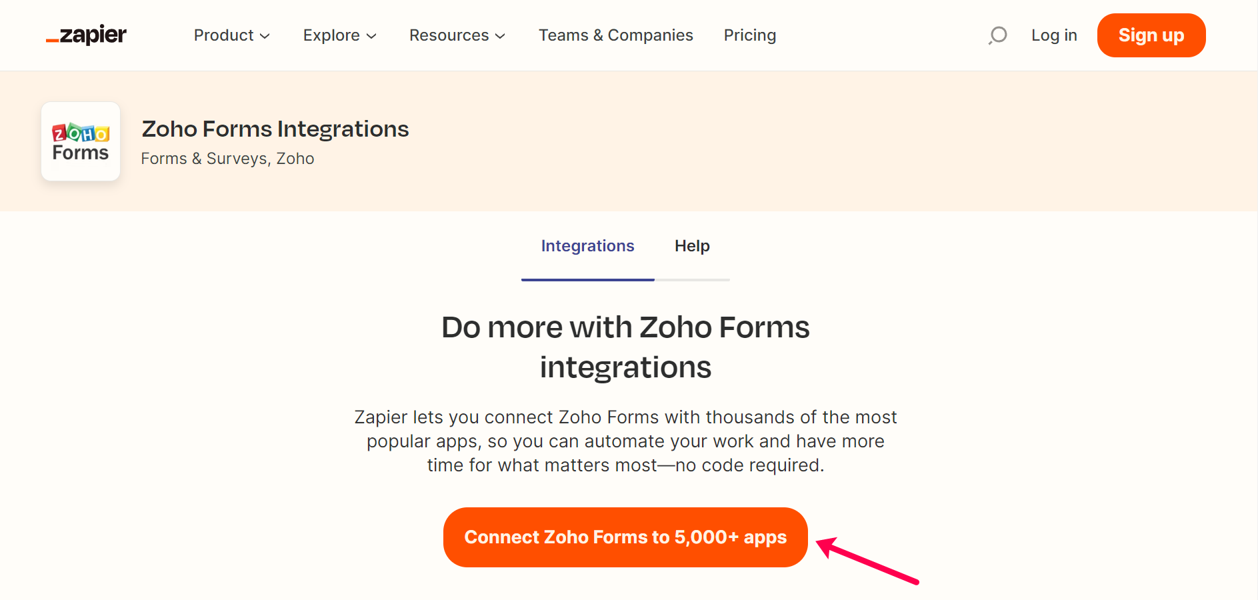Click the Zoho Forms Integrations title

275,129
